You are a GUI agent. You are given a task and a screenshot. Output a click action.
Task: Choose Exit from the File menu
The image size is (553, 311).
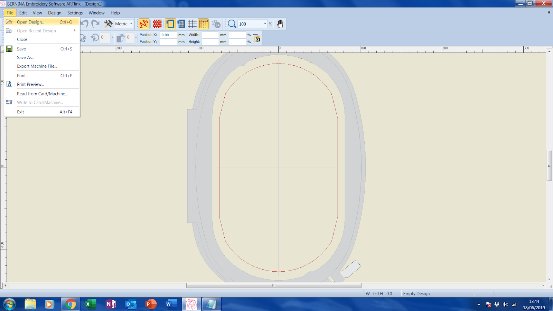[42, 112]
